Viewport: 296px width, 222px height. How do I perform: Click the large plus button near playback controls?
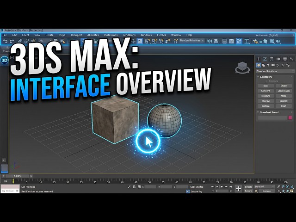239,189
